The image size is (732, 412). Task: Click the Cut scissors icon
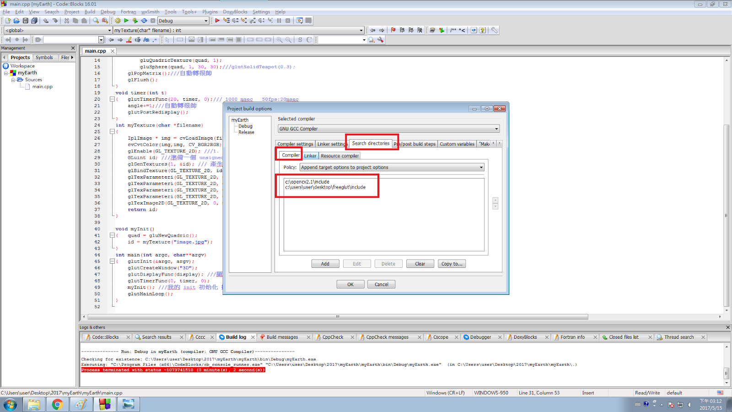pyautogui.click(x=67, y=21)
